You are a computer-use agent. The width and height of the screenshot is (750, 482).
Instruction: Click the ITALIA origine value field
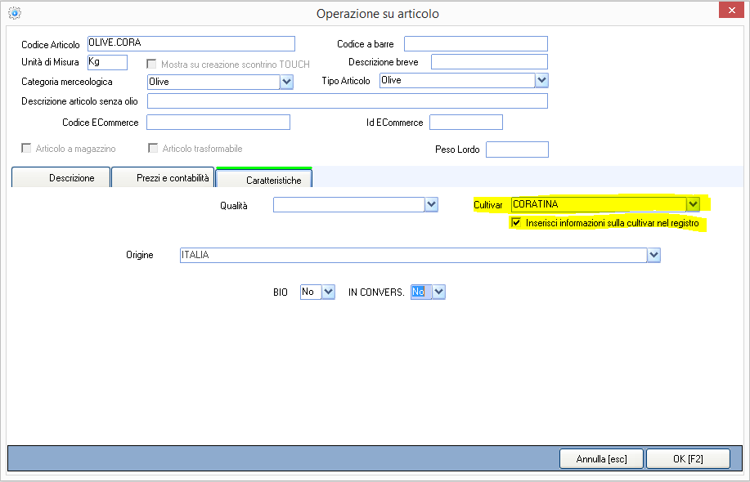point(414,255)
